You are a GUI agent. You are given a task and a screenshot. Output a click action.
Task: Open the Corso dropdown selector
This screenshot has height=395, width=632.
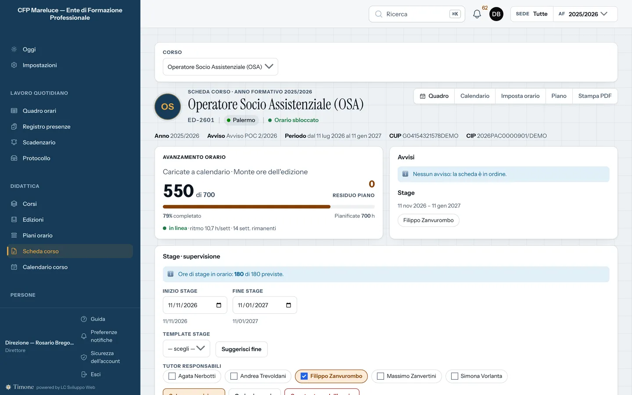coord(220,67)
